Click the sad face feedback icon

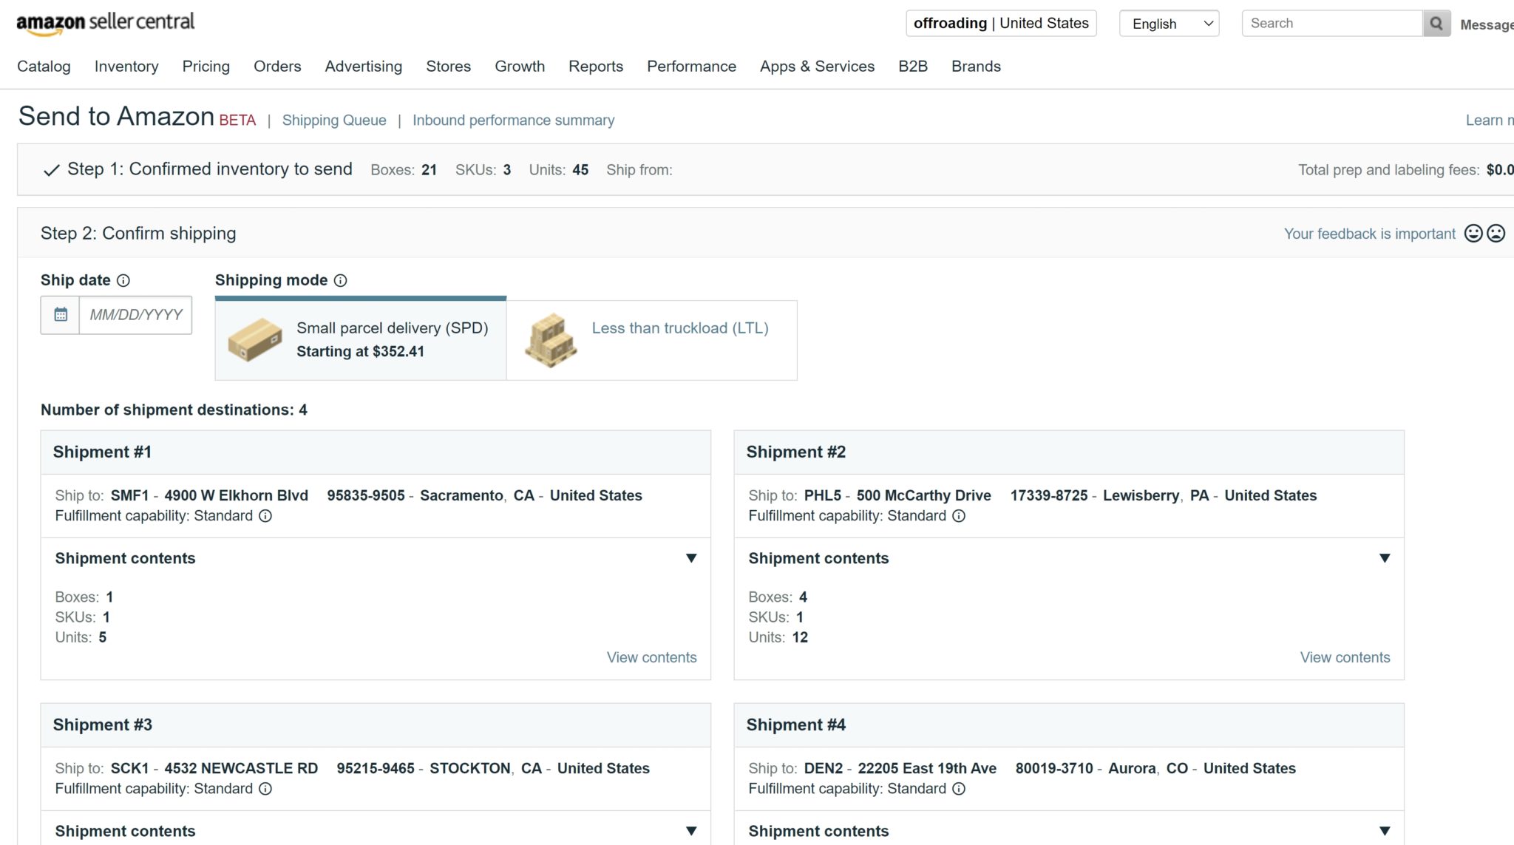(x=1496, y=234)
